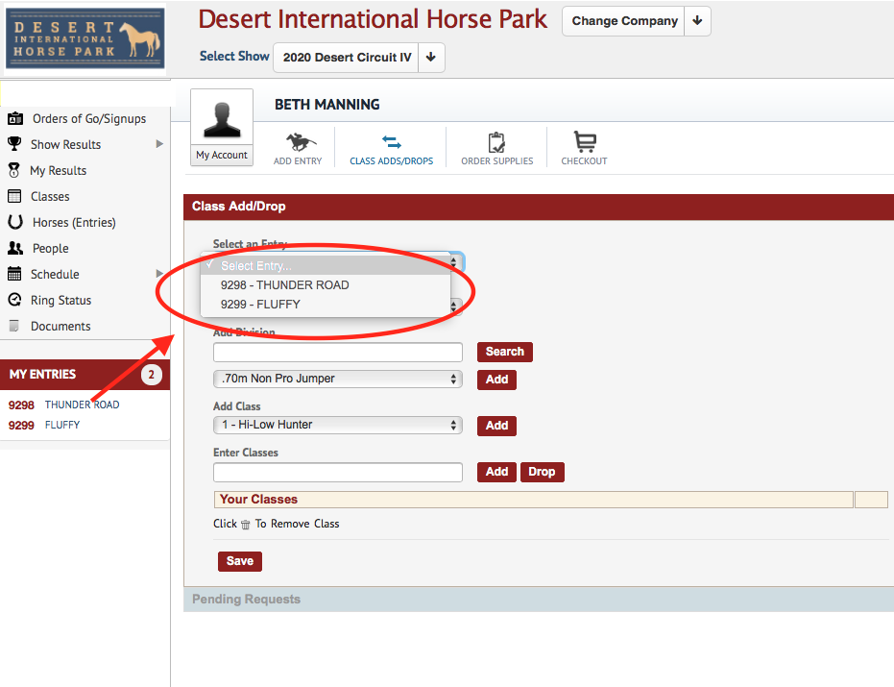The width and height of the screenshot is (894, 687).
Task: Click Add next to .70m Non Pro Jumper
Action: (496, 380)
